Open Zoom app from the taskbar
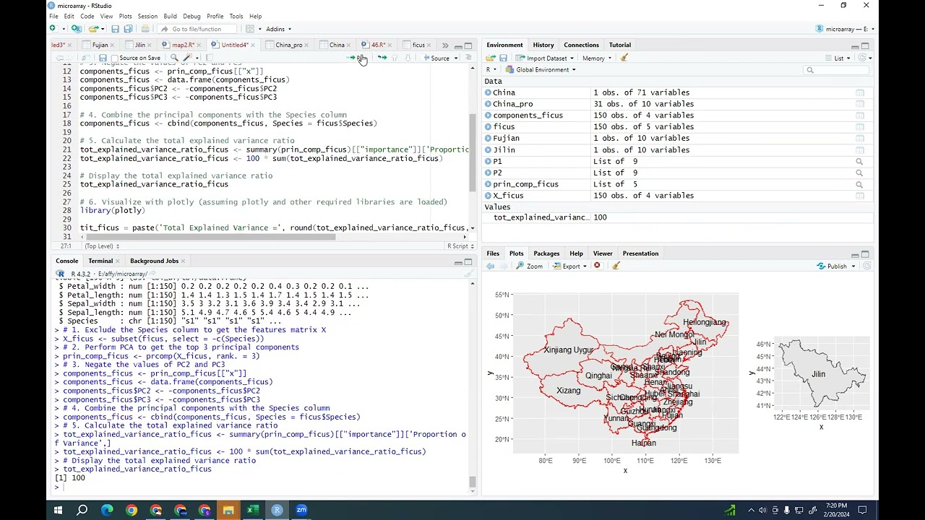 coord(301,510)
